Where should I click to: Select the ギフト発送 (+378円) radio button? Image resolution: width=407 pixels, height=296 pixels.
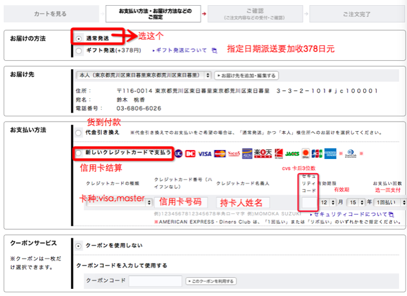79,50
